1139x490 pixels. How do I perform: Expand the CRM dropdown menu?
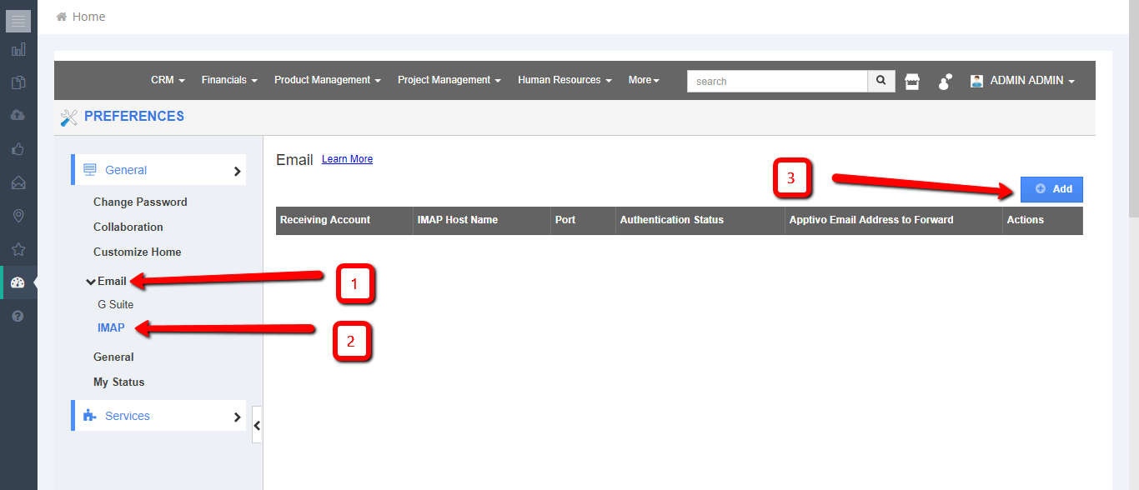click(168, 80)
